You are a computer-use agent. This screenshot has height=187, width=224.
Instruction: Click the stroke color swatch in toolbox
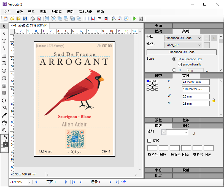(5, 144)
